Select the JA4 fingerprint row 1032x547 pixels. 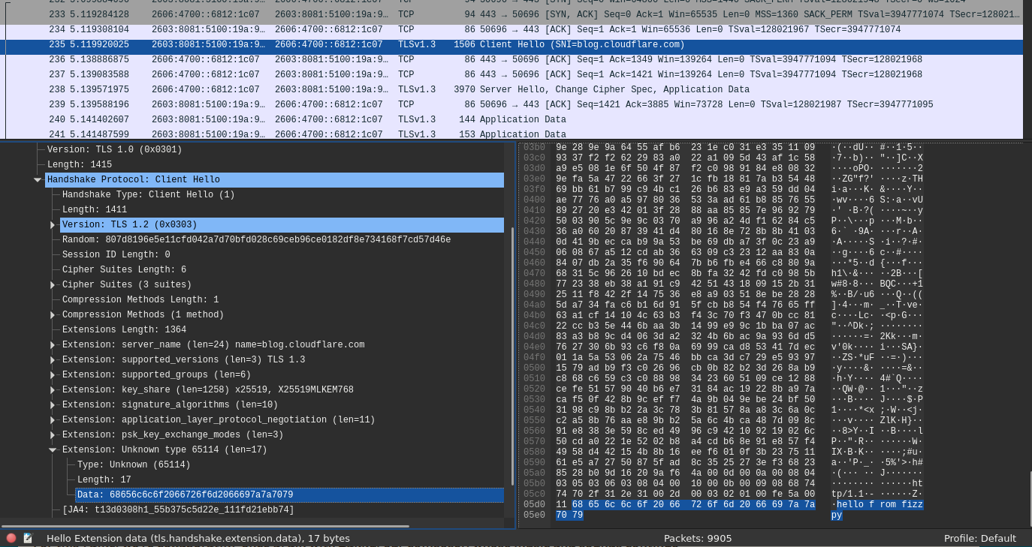[x=178, y=510]
